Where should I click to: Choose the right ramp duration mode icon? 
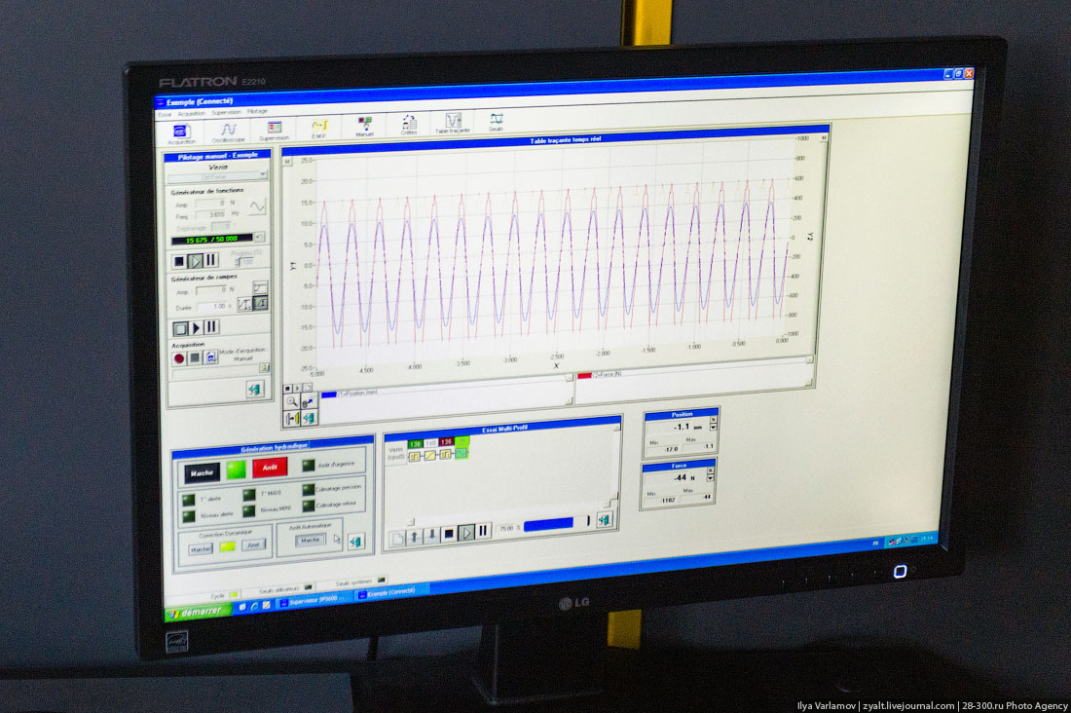pyautogui.click(x=260, y=303)
